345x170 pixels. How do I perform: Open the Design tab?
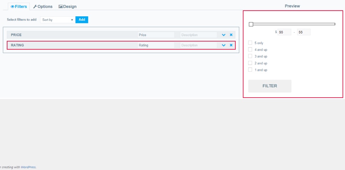(x=67, y=7)
